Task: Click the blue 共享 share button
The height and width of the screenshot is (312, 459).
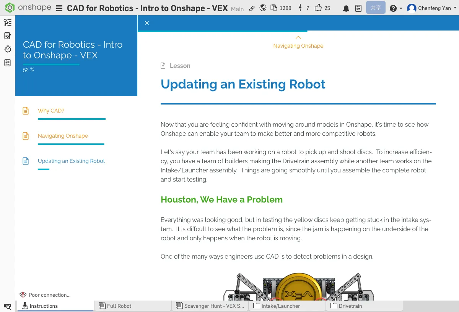Action: coord(375,8)
